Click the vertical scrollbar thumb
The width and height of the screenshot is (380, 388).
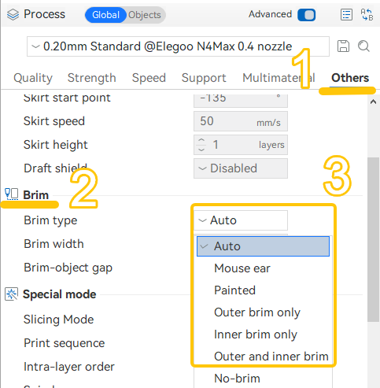click(373, 239)
